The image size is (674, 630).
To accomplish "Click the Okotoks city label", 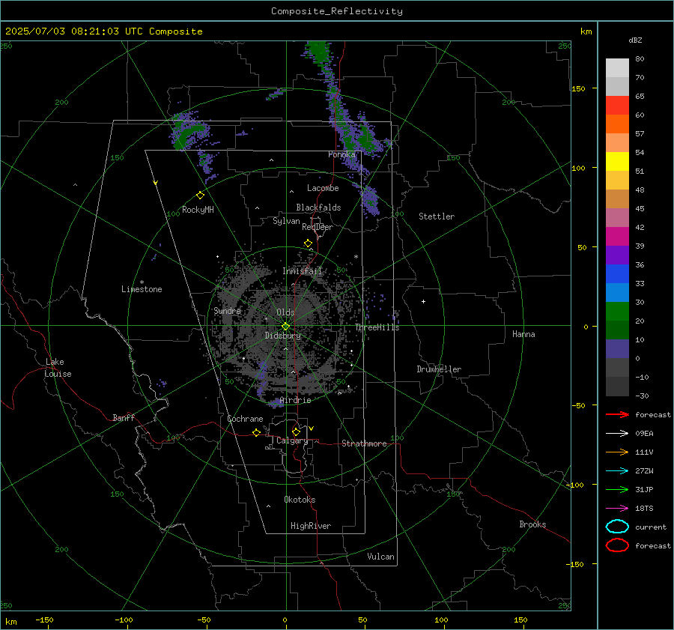I will tap(300, 500).
